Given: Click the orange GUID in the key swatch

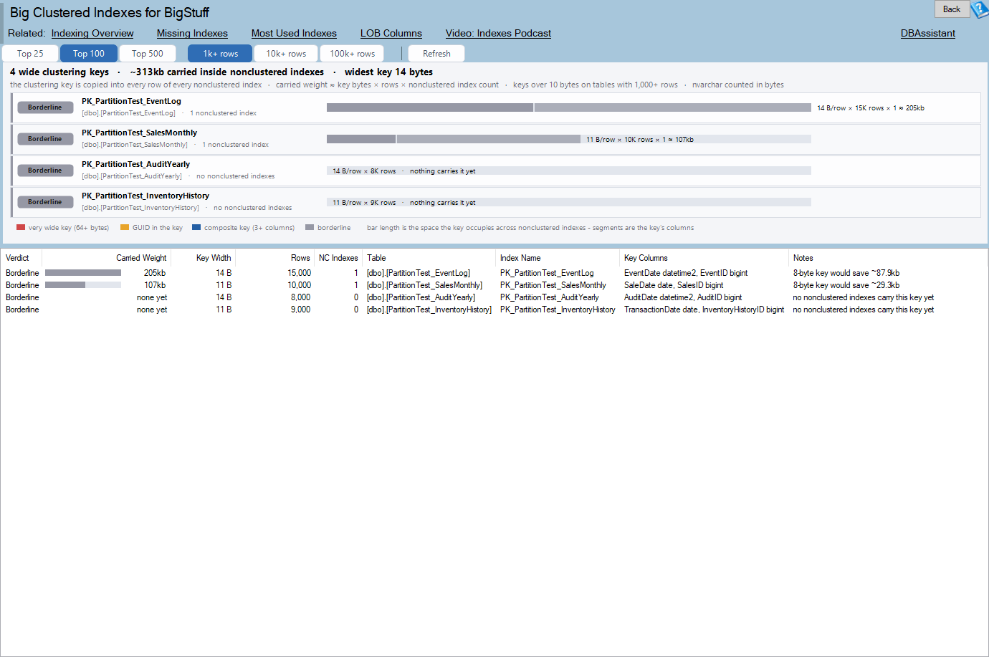Looking at the screenshot, I should click(125, 227).
